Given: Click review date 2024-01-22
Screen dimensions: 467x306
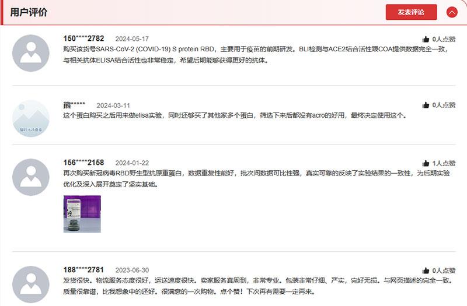Looking at the screenshot, I should click(132, 163).
